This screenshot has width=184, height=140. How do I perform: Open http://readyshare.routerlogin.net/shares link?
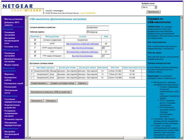[x=82, y=44]
